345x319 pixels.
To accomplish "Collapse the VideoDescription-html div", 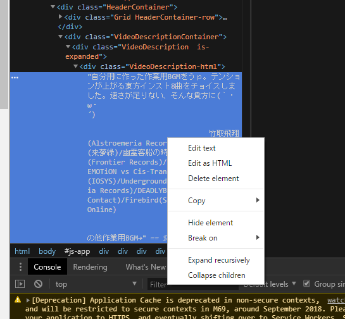I will 76,66.
